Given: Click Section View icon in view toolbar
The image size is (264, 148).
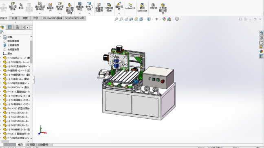Looking at the screenshot, I should tap(131, 19).
